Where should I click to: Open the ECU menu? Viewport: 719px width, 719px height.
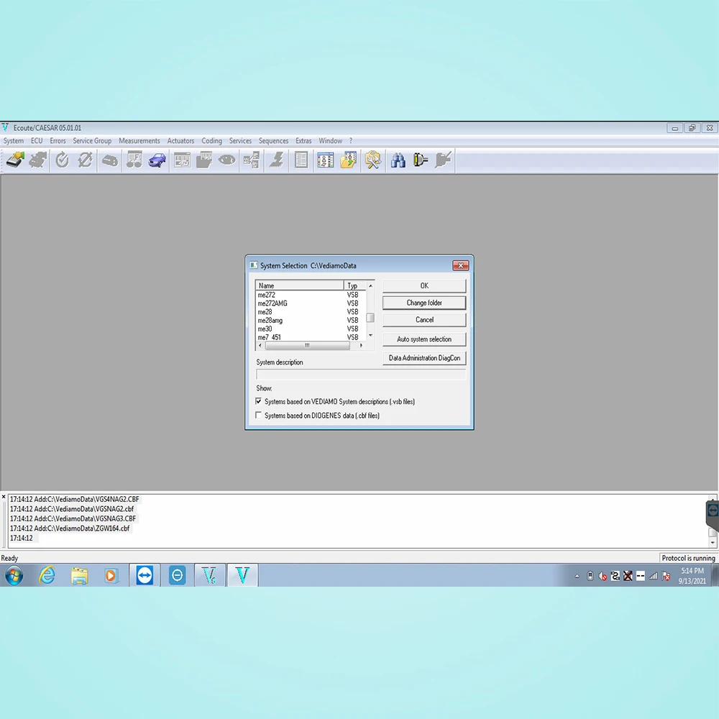37,141
